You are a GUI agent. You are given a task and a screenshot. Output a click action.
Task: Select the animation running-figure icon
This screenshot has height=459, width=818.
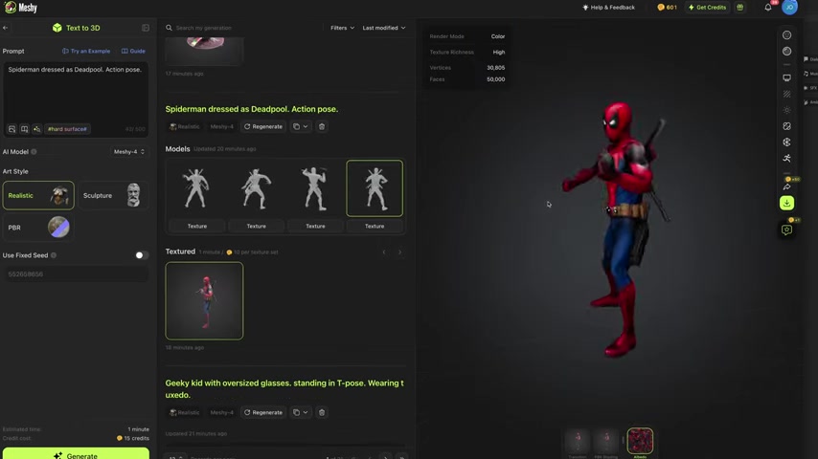[x=786, y=158]
